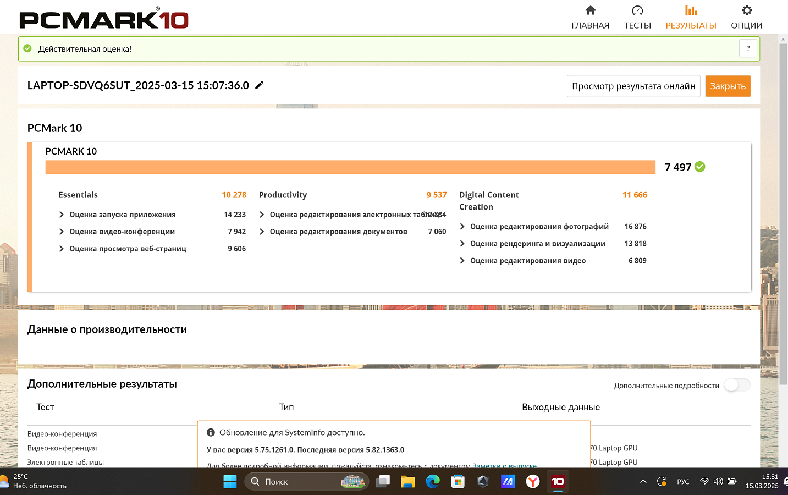Click the Выходные данные column header
This screenshot has height=495, width=788.
coord(561,407)
